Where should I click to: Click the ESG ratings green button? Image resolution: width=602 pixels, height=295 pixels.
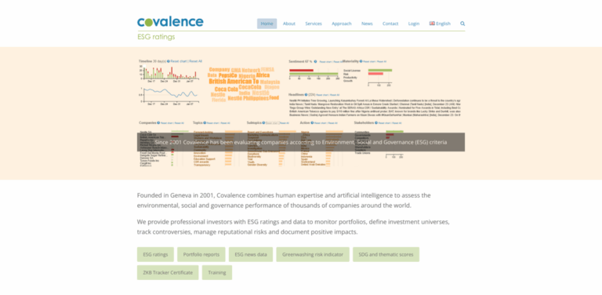[x=155, y=255]
